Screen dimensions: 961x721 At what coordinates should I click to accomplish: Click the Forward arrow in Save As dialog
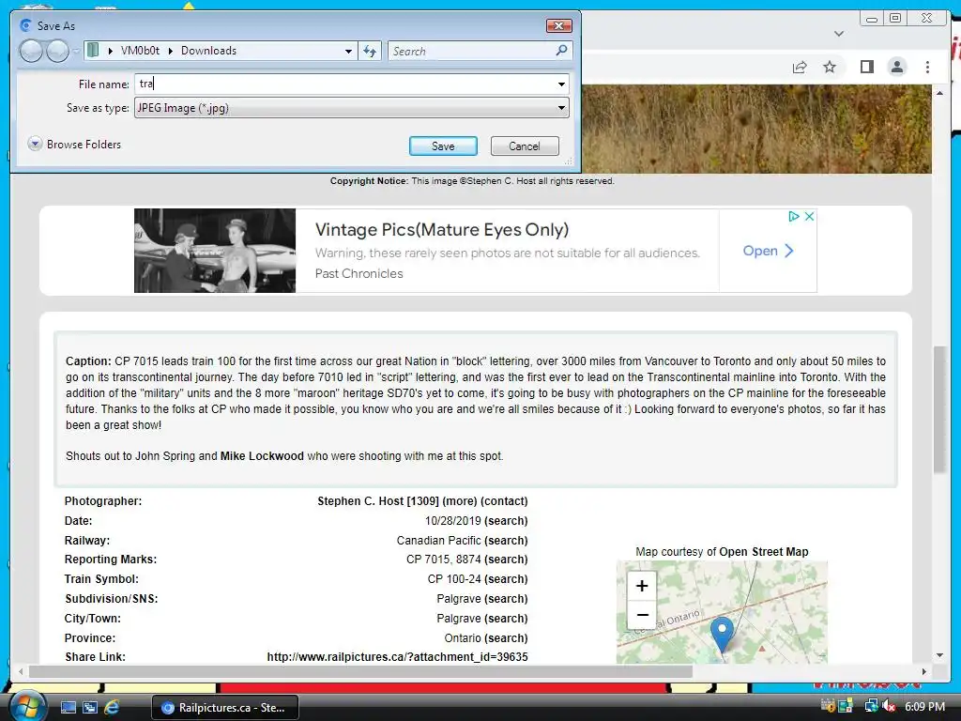[x=57, y=51]
